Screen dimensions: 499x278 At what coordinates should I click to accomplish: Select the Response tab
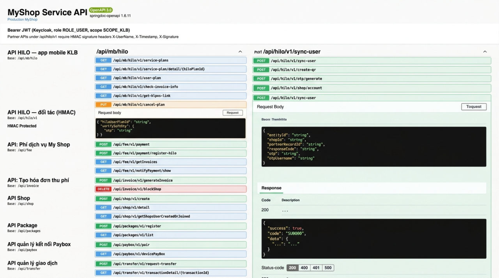coord(271,188)
